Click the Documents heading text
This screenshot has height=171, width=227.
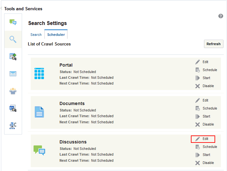click(72, 103)
